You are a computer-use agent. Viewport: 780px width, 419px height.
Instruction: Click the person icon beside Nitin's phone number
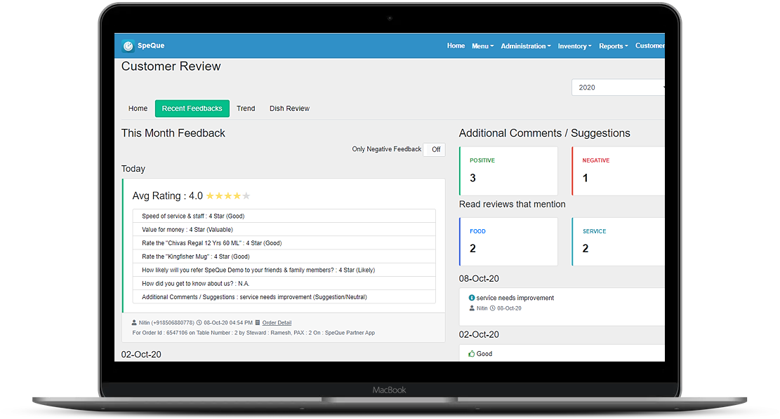point(133,322)
